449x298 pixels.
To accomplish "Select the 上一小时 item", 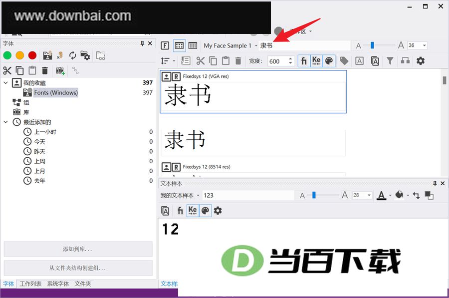I will click(45, 132).
